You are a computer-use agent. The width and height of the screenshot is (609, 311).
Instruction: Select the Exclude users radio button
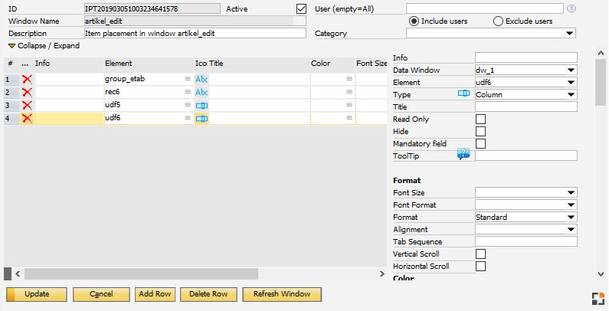tap(498, 21)
